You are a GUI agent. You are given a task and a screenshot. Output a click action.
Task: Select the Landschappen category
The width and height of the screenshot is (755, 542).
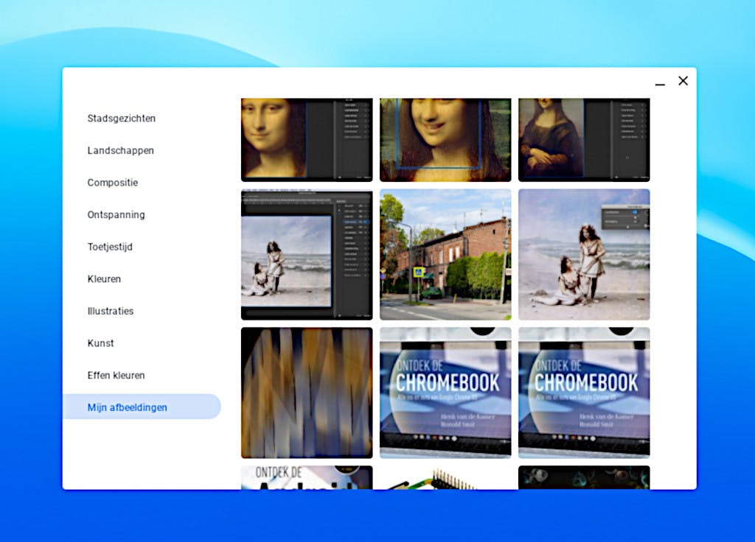click(121, 150)
